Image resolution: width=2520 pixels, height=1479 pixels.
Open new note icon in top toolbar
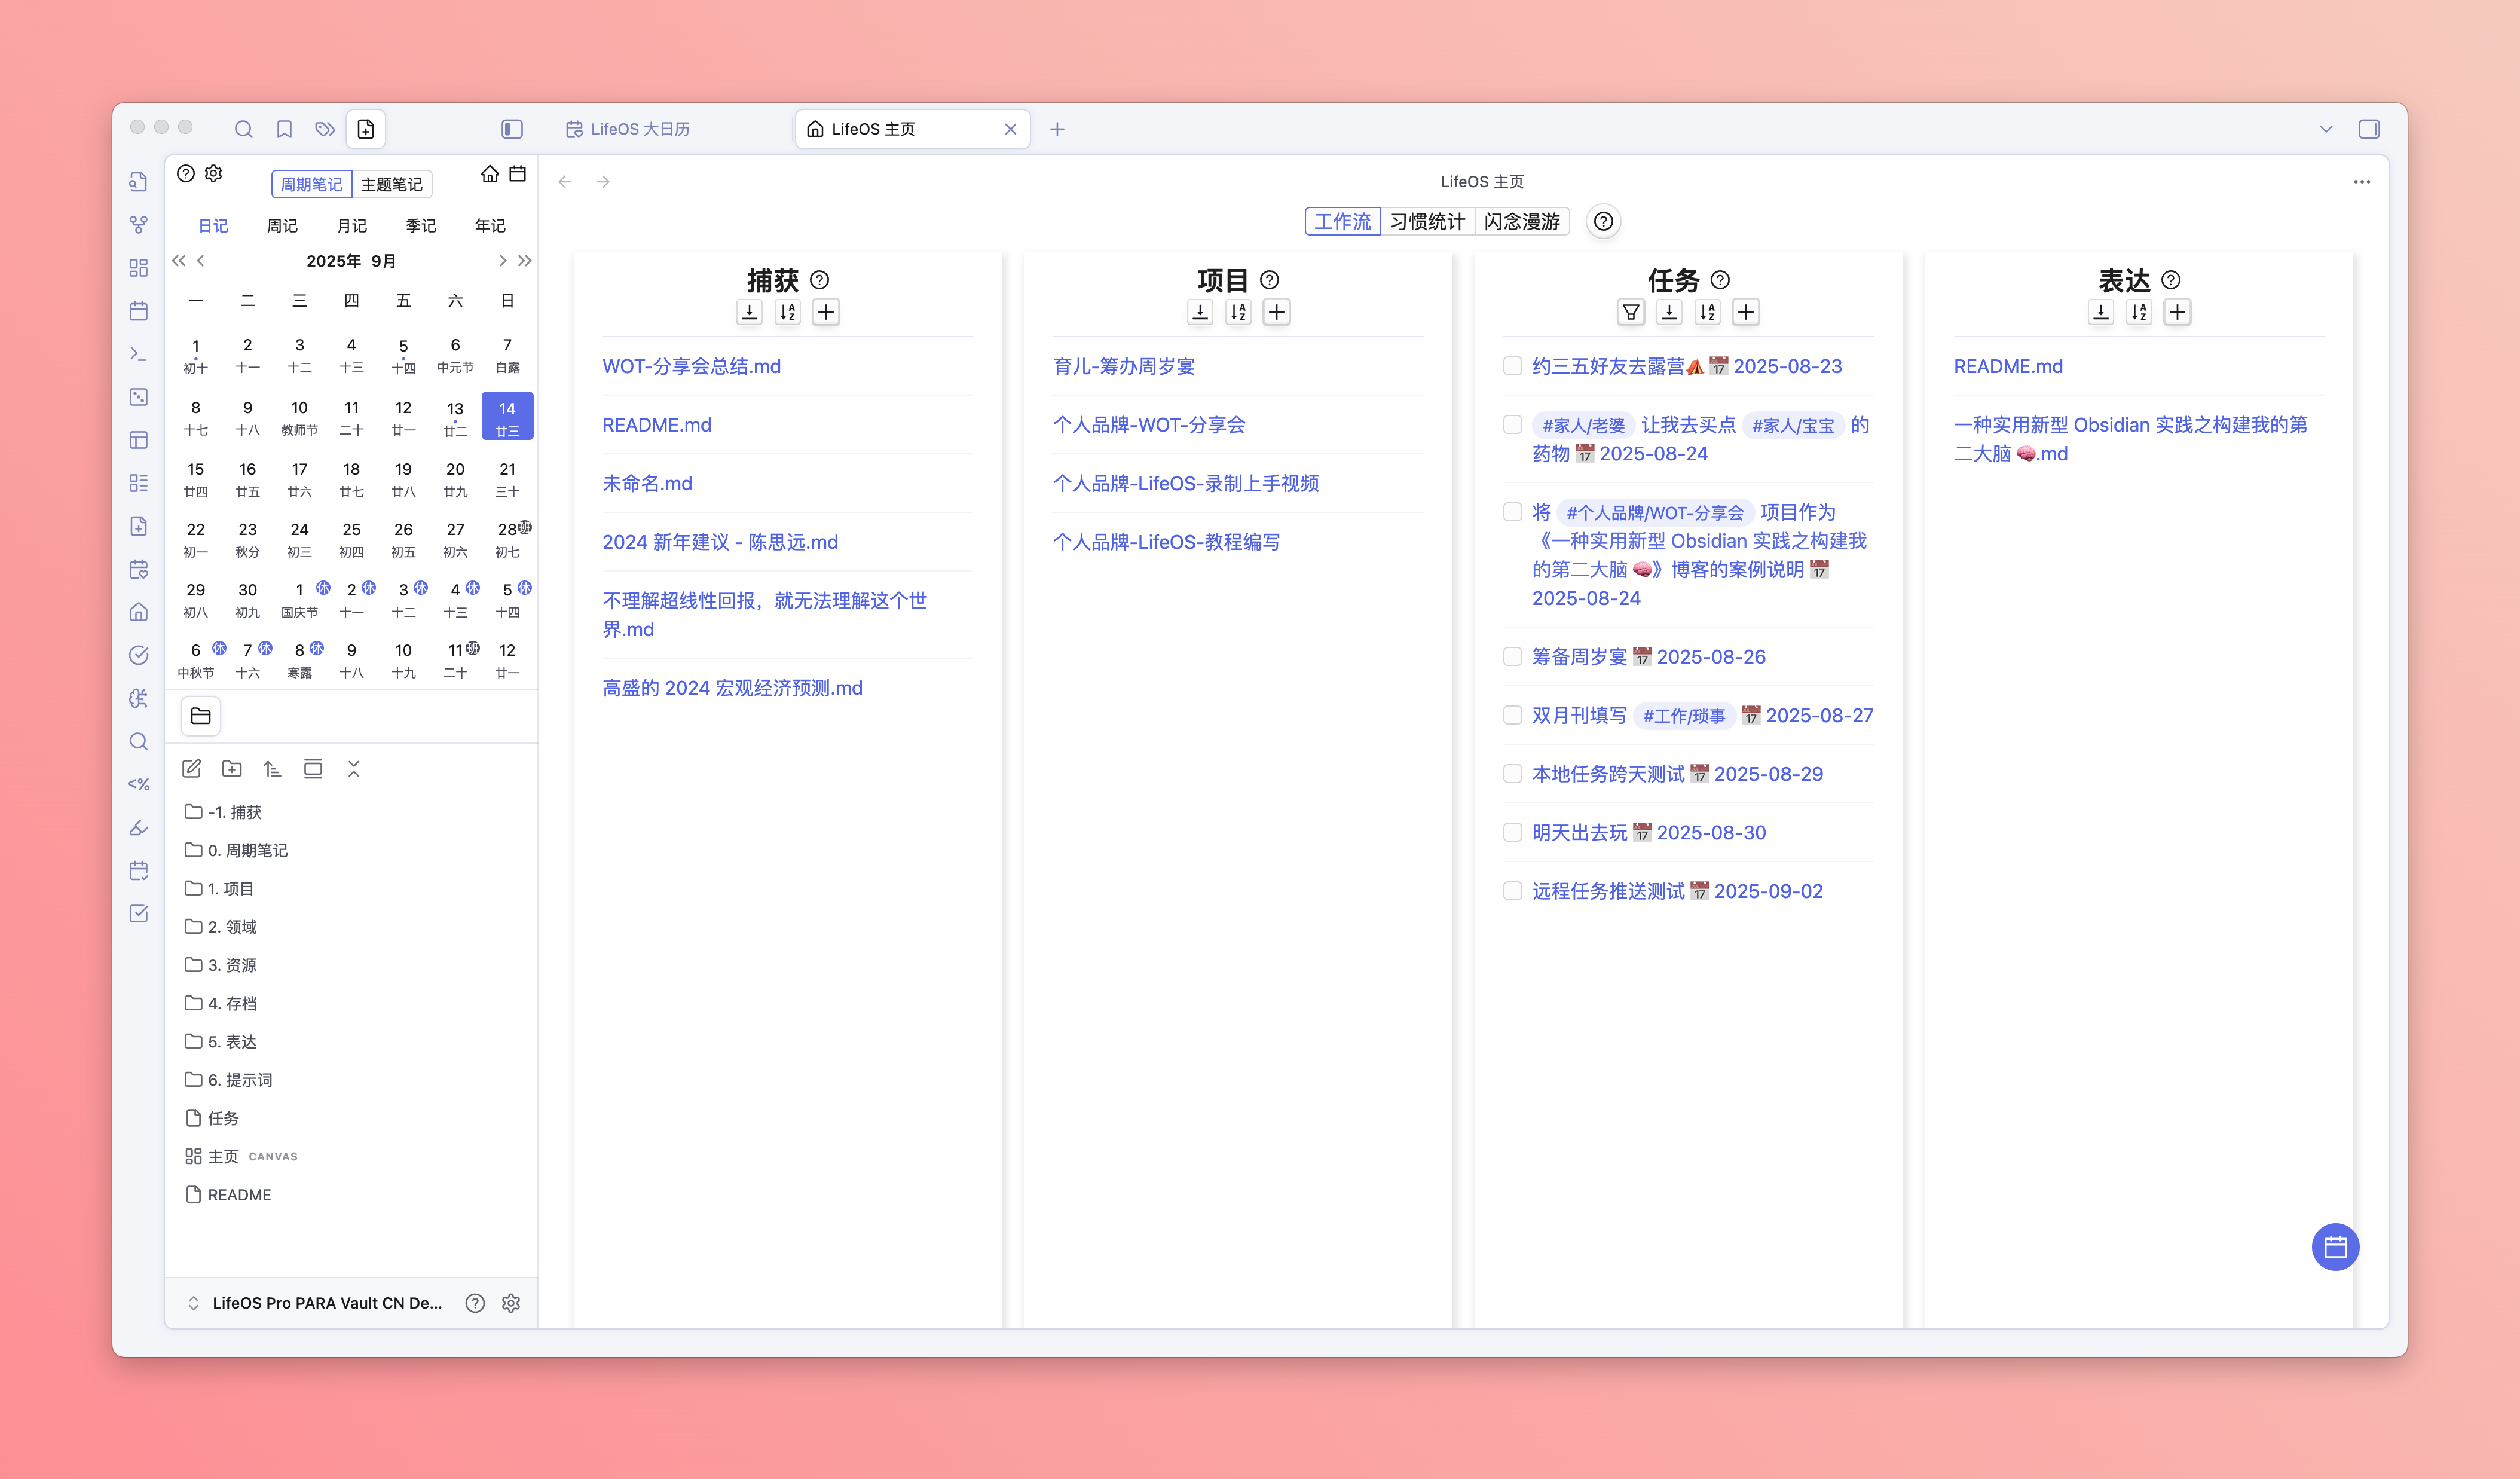pyautogui.click(x=366, y=129)
